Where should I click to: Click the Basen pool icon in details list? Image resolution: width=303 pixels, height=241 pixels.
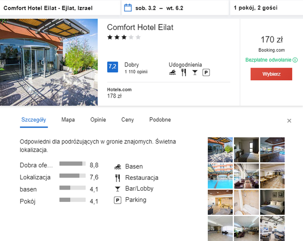[x=117, y=167]
